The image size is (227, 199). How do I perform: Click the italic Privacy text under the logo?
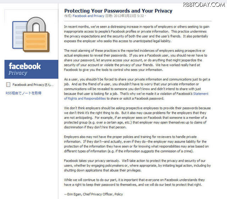[x=18, y=73]
